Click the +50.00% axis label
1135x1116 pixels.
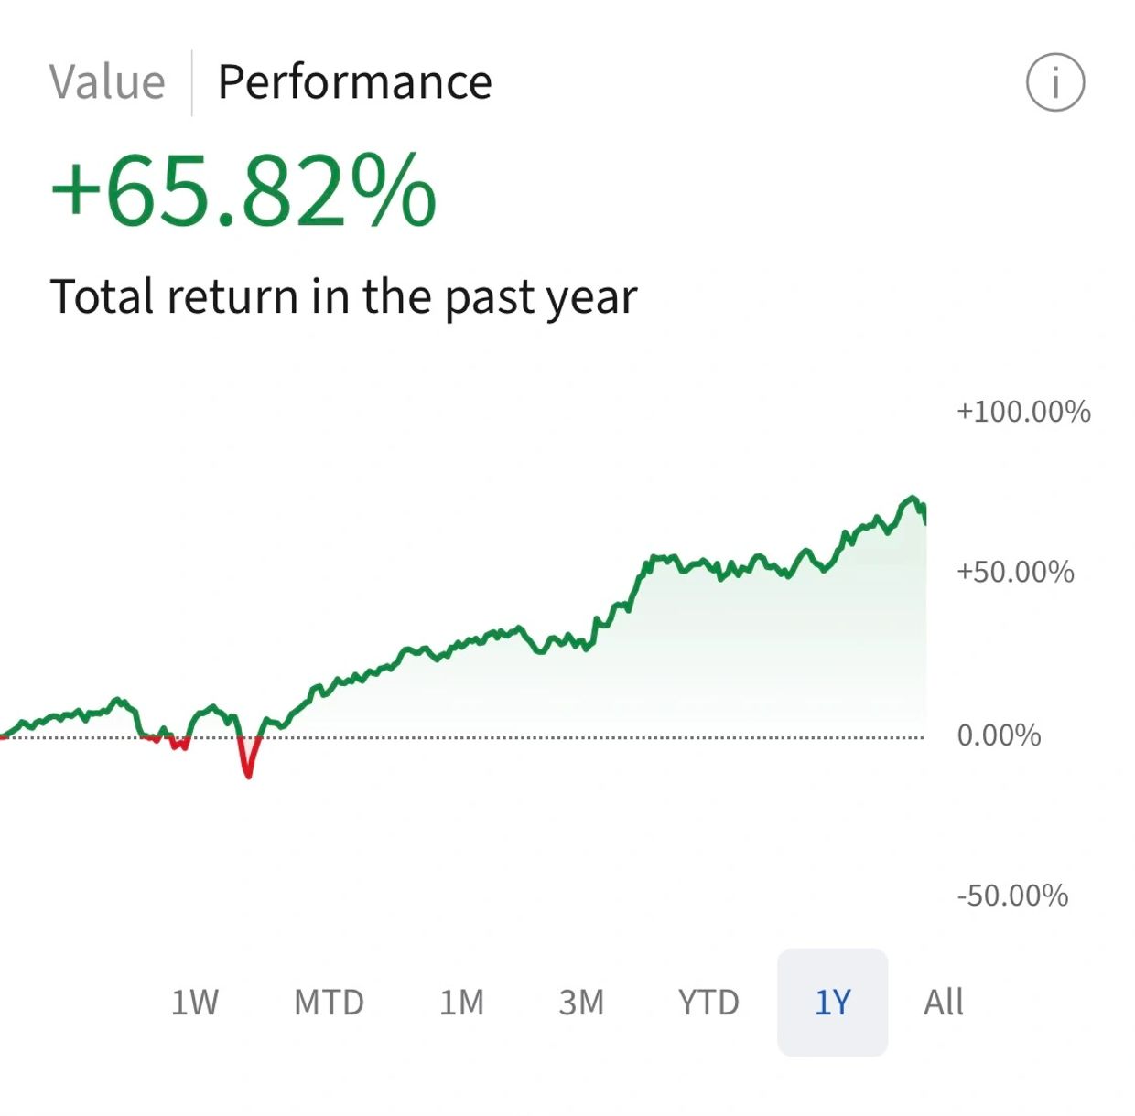point(1015,573)
